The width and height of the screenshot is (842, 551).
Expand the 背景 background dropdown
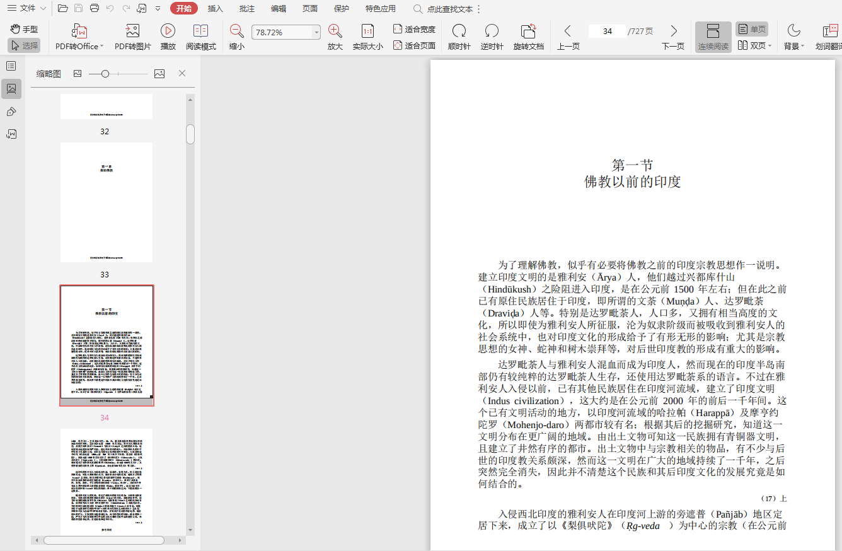(x=802, y=46)
